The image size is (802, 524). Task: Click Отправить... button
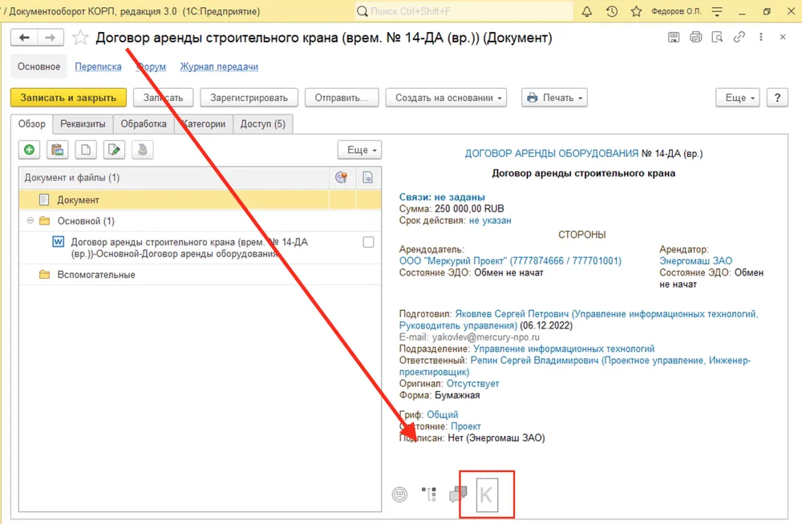point(342,98)
